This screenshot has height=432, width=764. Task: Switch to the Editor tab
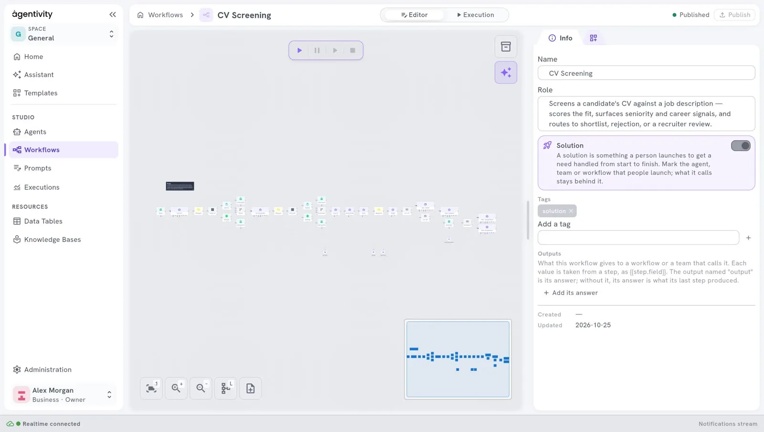tap(414, 15)
